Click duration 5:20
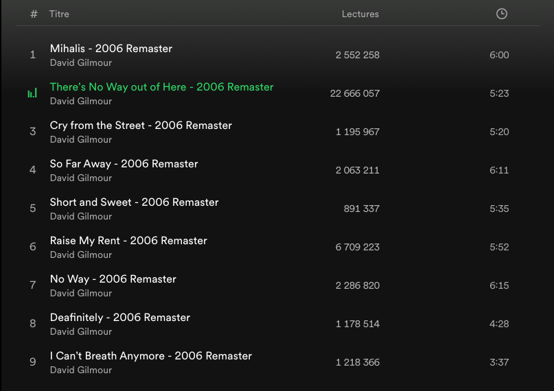This screenshot has width=554, height=391. click(499, 132)
